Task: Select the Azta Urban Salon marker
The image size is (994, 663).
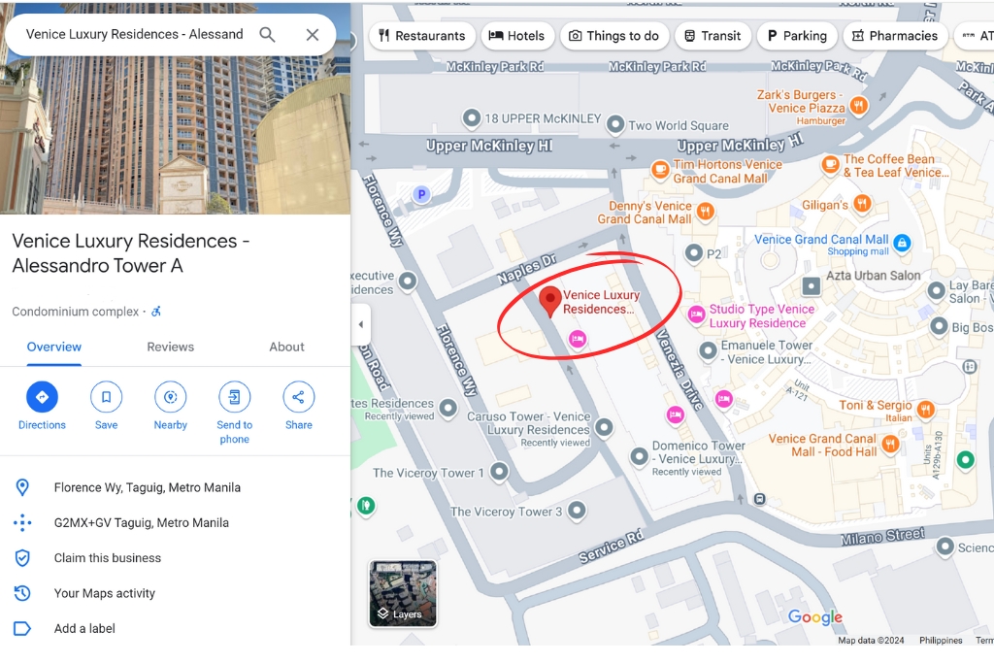Action: [811, 286]
